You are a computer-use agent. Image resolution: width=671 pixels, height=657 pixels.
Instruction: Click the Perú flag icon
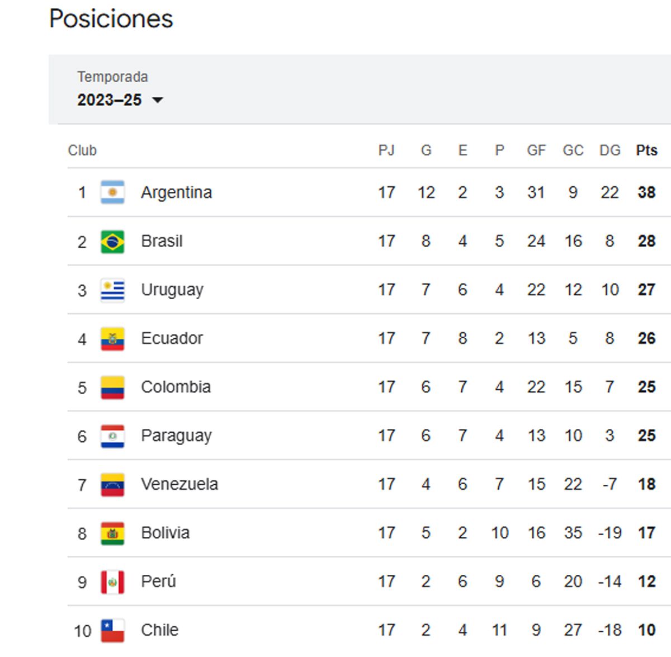pos(112,582)
